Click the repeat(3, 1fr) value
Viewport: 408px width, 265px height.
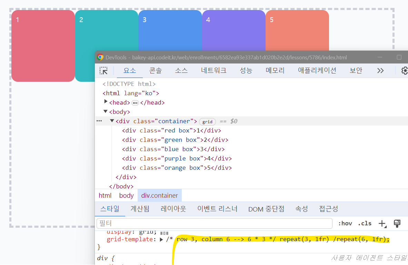pyautogui.click(x=304, y=239)
